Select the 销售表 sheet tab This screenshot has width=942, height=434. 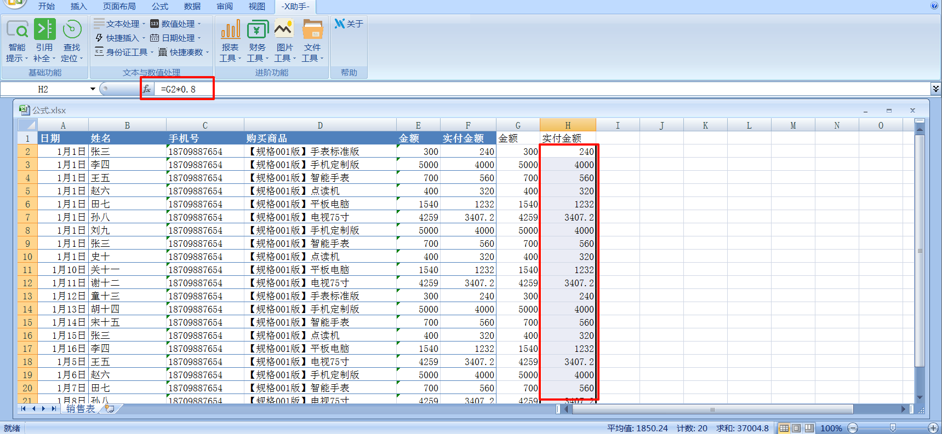coord(81,409)
